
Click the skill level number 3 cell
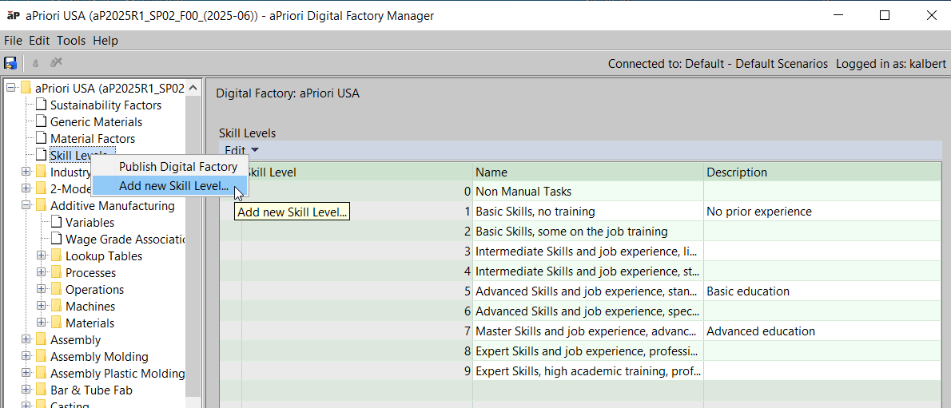(356, 251)
